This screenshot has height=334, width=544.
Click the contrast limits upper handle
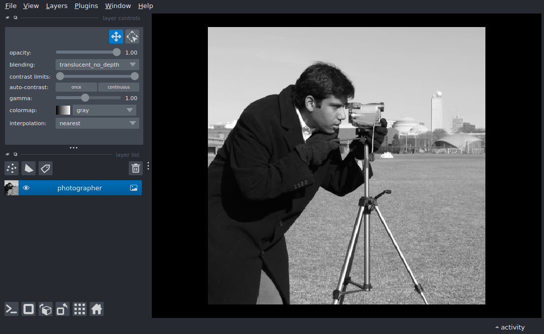[135, 76]
